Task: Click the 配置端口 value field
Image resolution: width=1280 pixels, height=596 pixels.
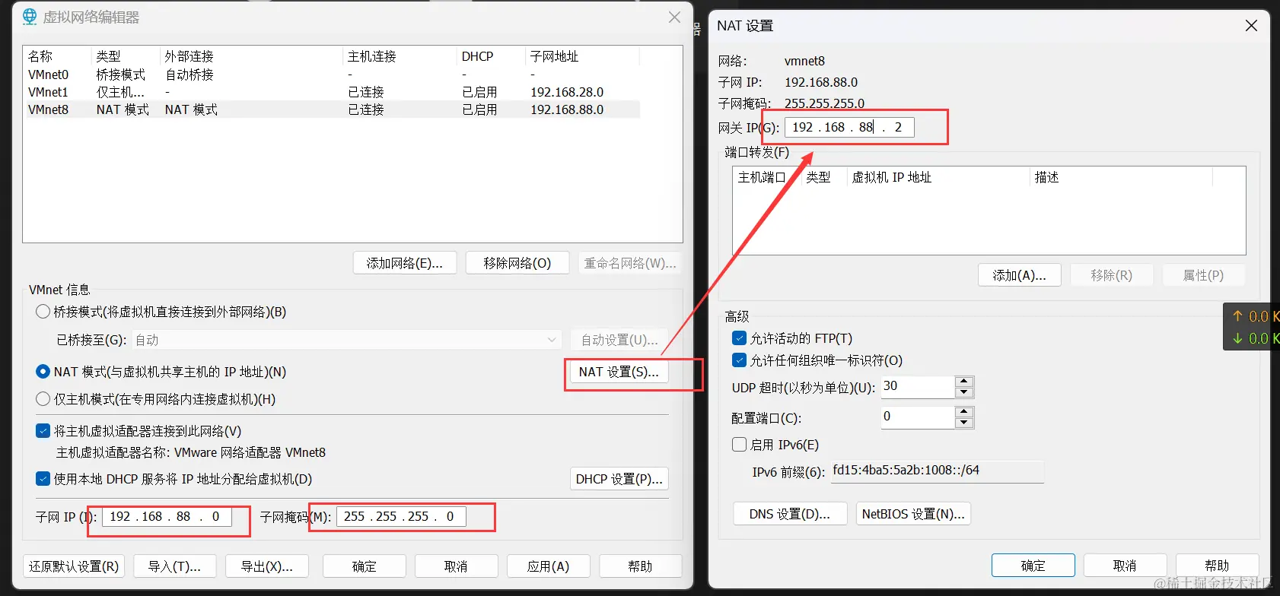Action: 919,417
